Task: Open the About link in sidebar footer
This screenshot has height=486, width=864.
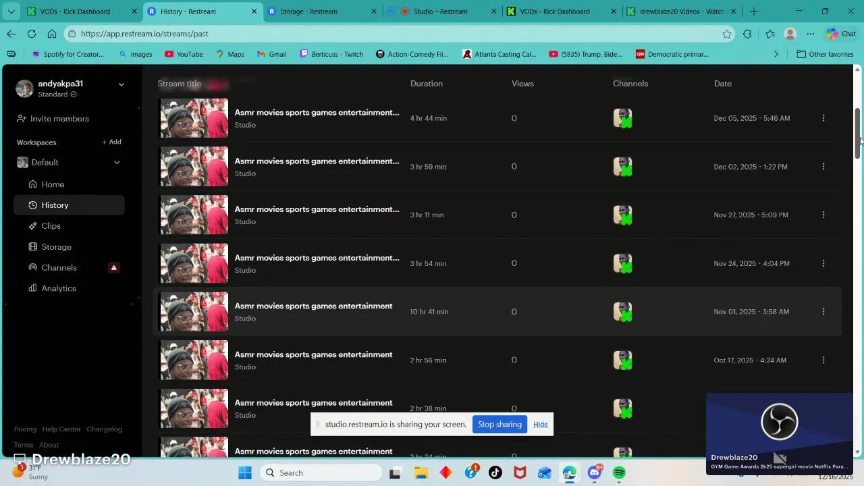Action: click(x=49, y=445)
